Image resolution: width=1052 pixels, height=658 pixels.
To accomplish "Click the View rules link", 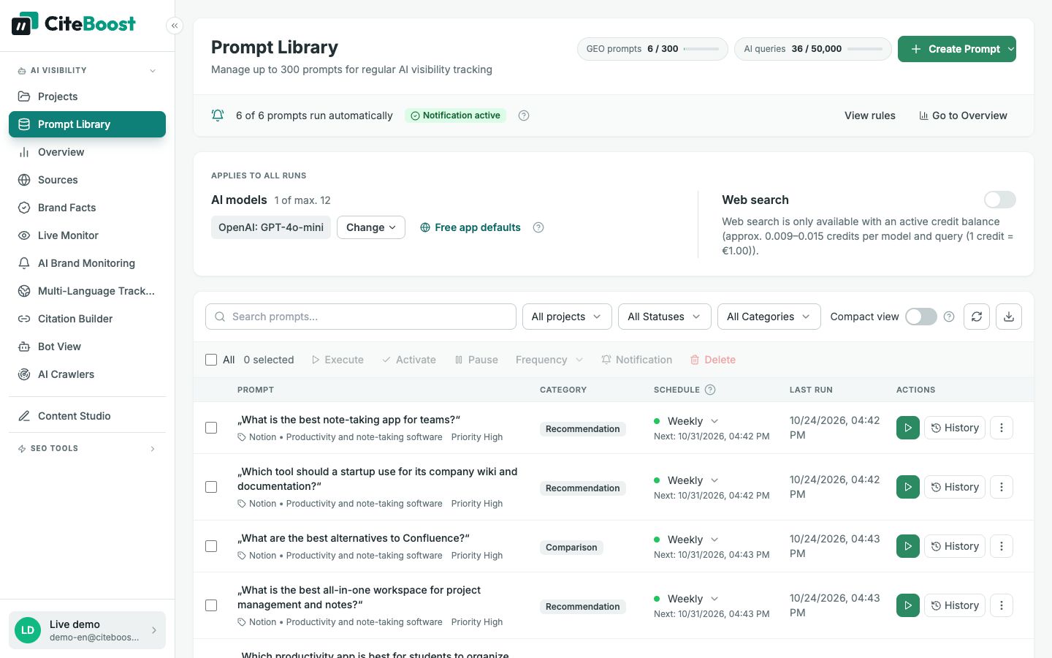I will tap(870, 116).
